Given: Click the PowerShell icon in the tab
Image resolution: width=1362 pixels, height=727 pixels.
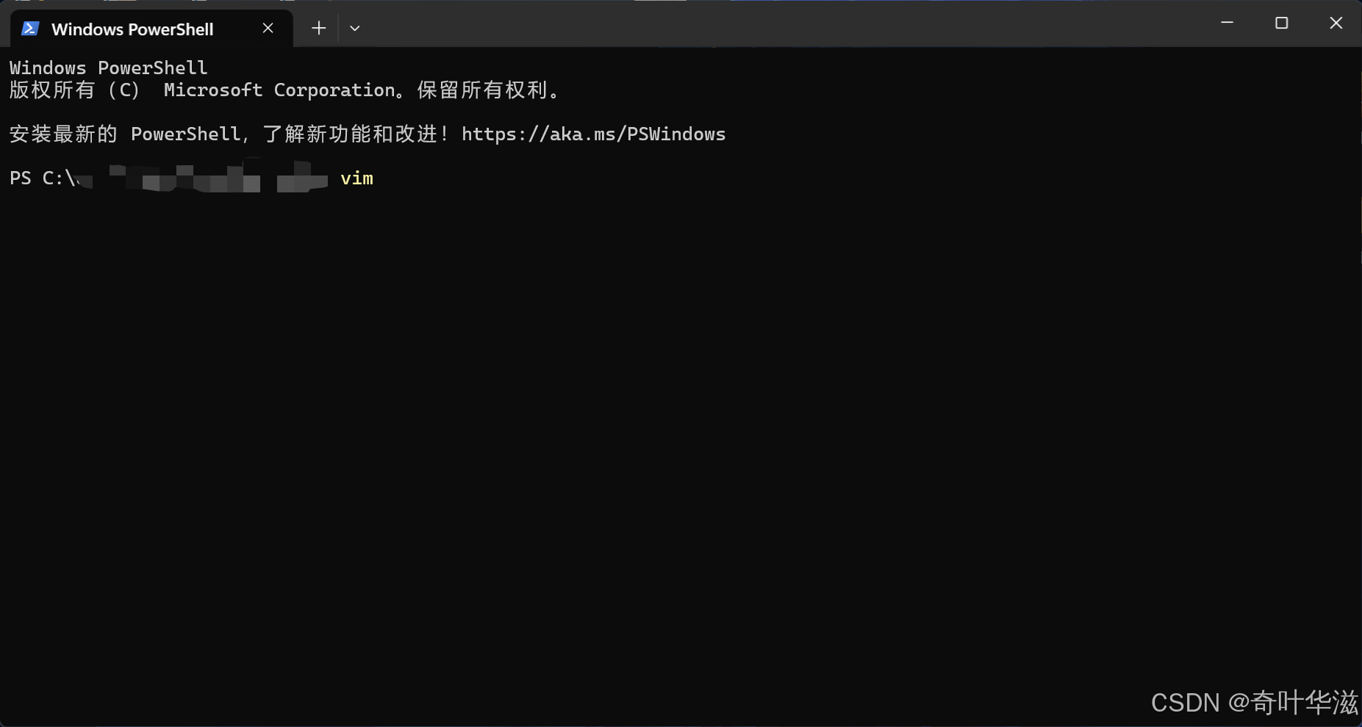Looking at the screenshot, I should coord(30,29).
